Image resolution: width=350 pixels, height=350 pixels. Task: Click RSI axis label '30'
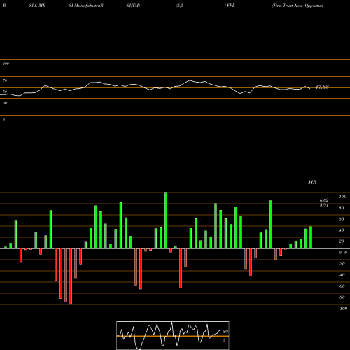(5, 103)
